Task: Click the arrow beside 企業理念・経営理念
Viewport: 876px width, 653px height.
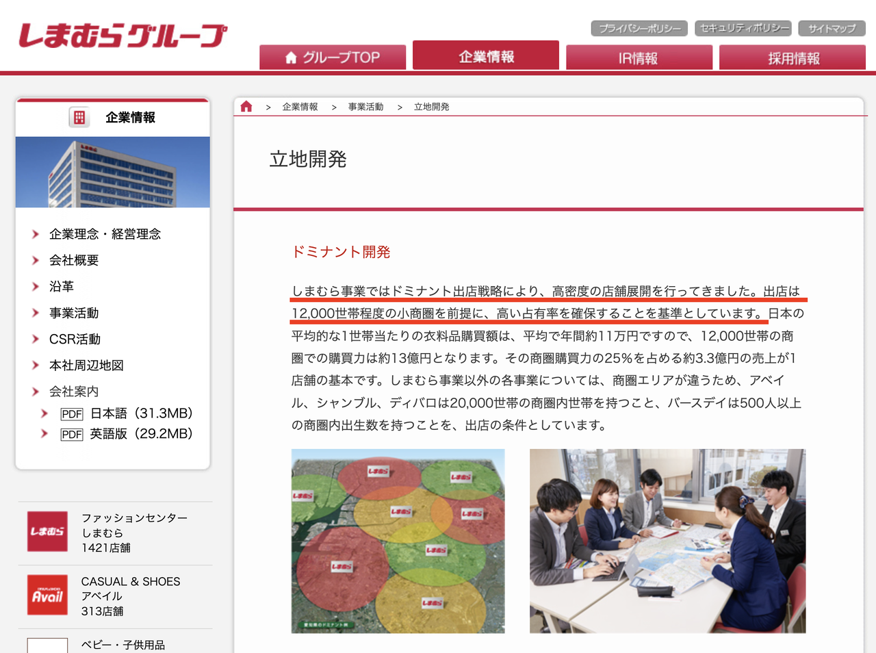Action: click(x=36, y=234)
